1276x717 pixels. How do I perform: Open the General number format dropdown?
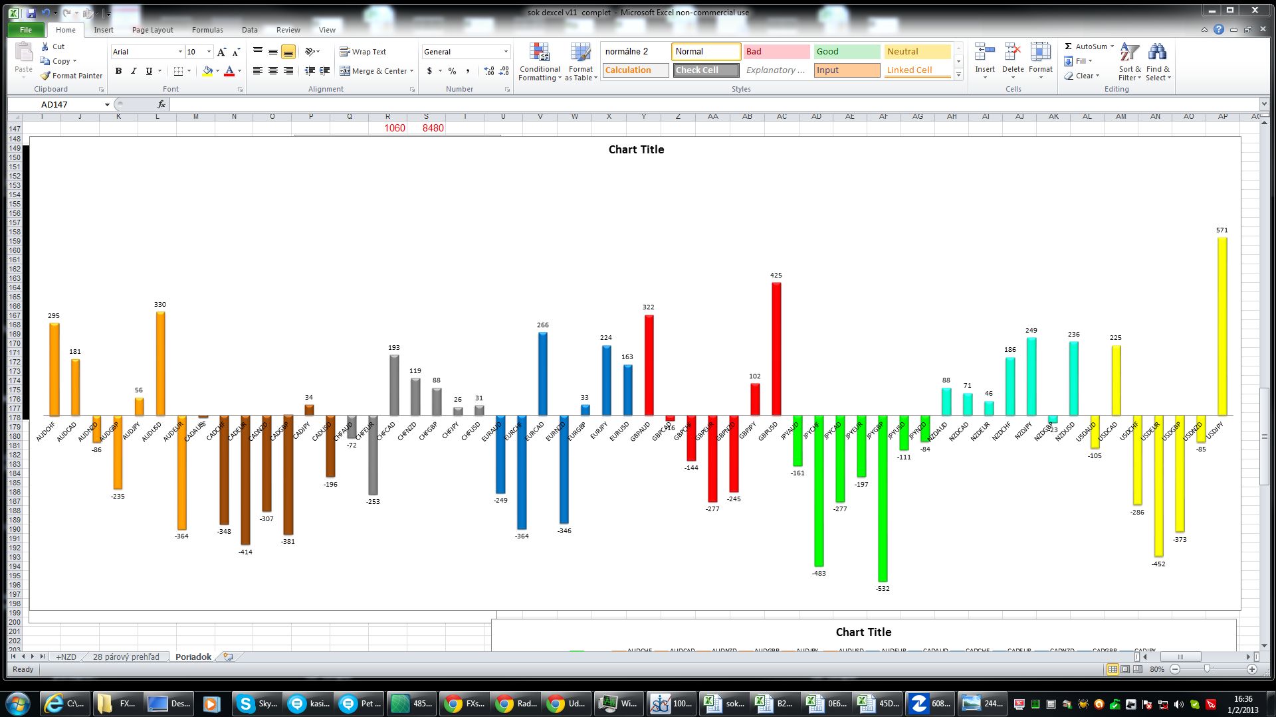[x=506, y=52]
